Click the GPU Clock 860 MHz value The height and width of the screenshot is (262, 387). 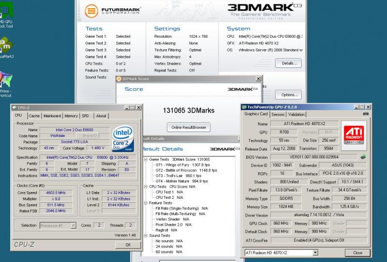281,223
